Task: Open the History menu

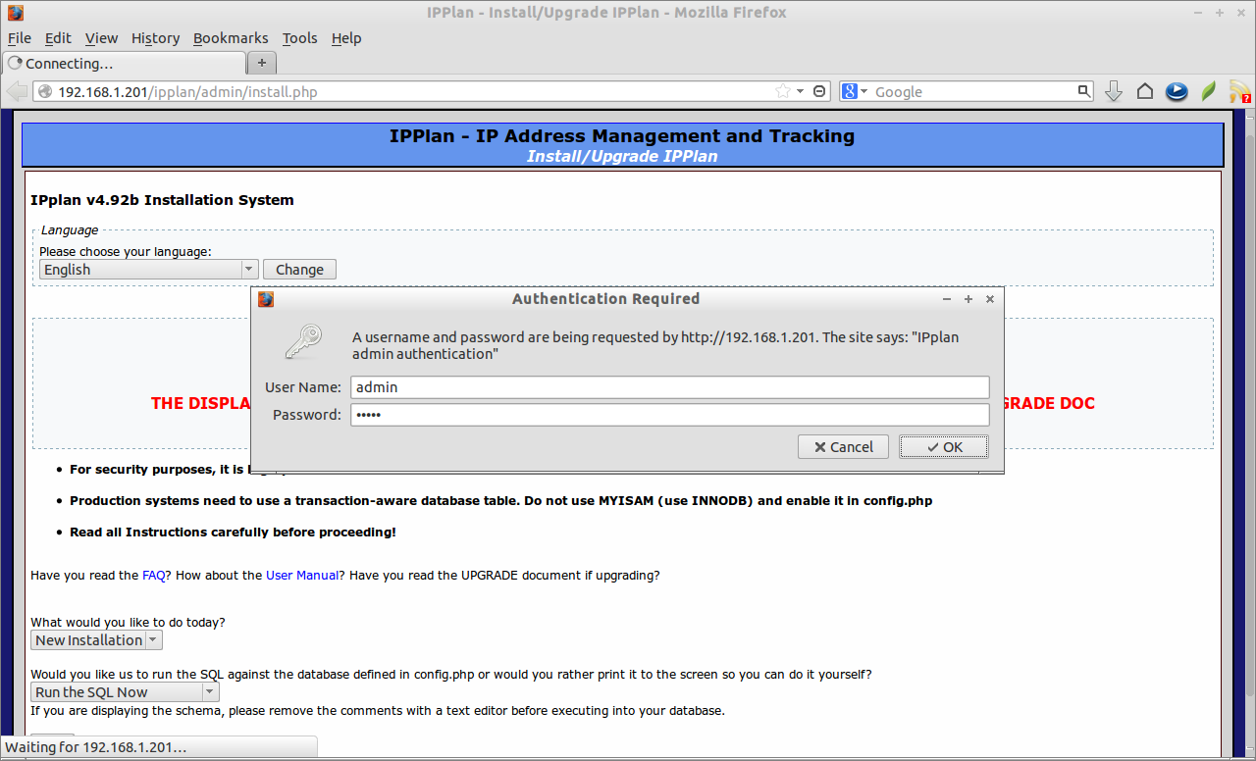Action: tap(155, 38)
